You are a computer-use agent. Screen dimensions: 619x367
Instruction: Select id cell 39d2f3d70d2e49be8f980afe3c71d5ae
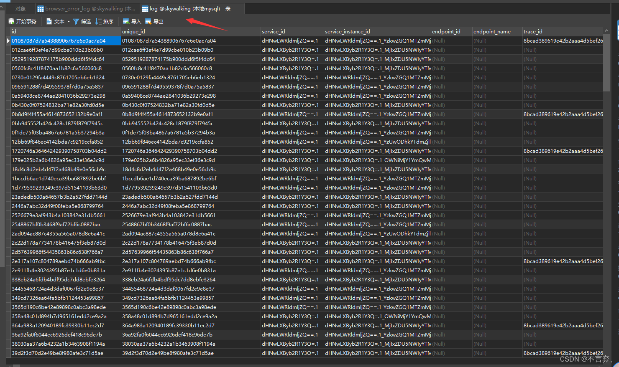pyautogui.click(x=66, y=353)
